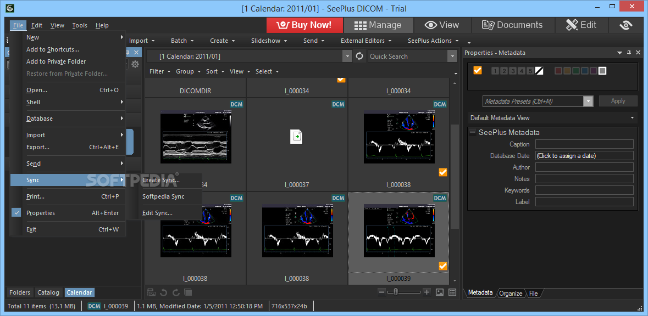Click the Buy Now cart button
The height and width of the screenshot is (316, 648).
pyautogui.click(x=304, y=25)
